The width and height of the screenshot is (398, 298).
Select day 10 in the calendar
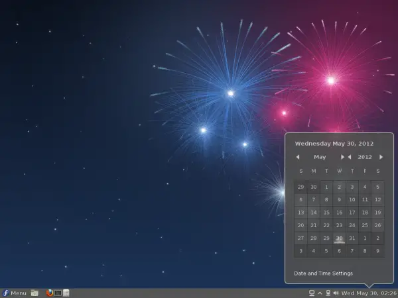click(x=352, y=200)
